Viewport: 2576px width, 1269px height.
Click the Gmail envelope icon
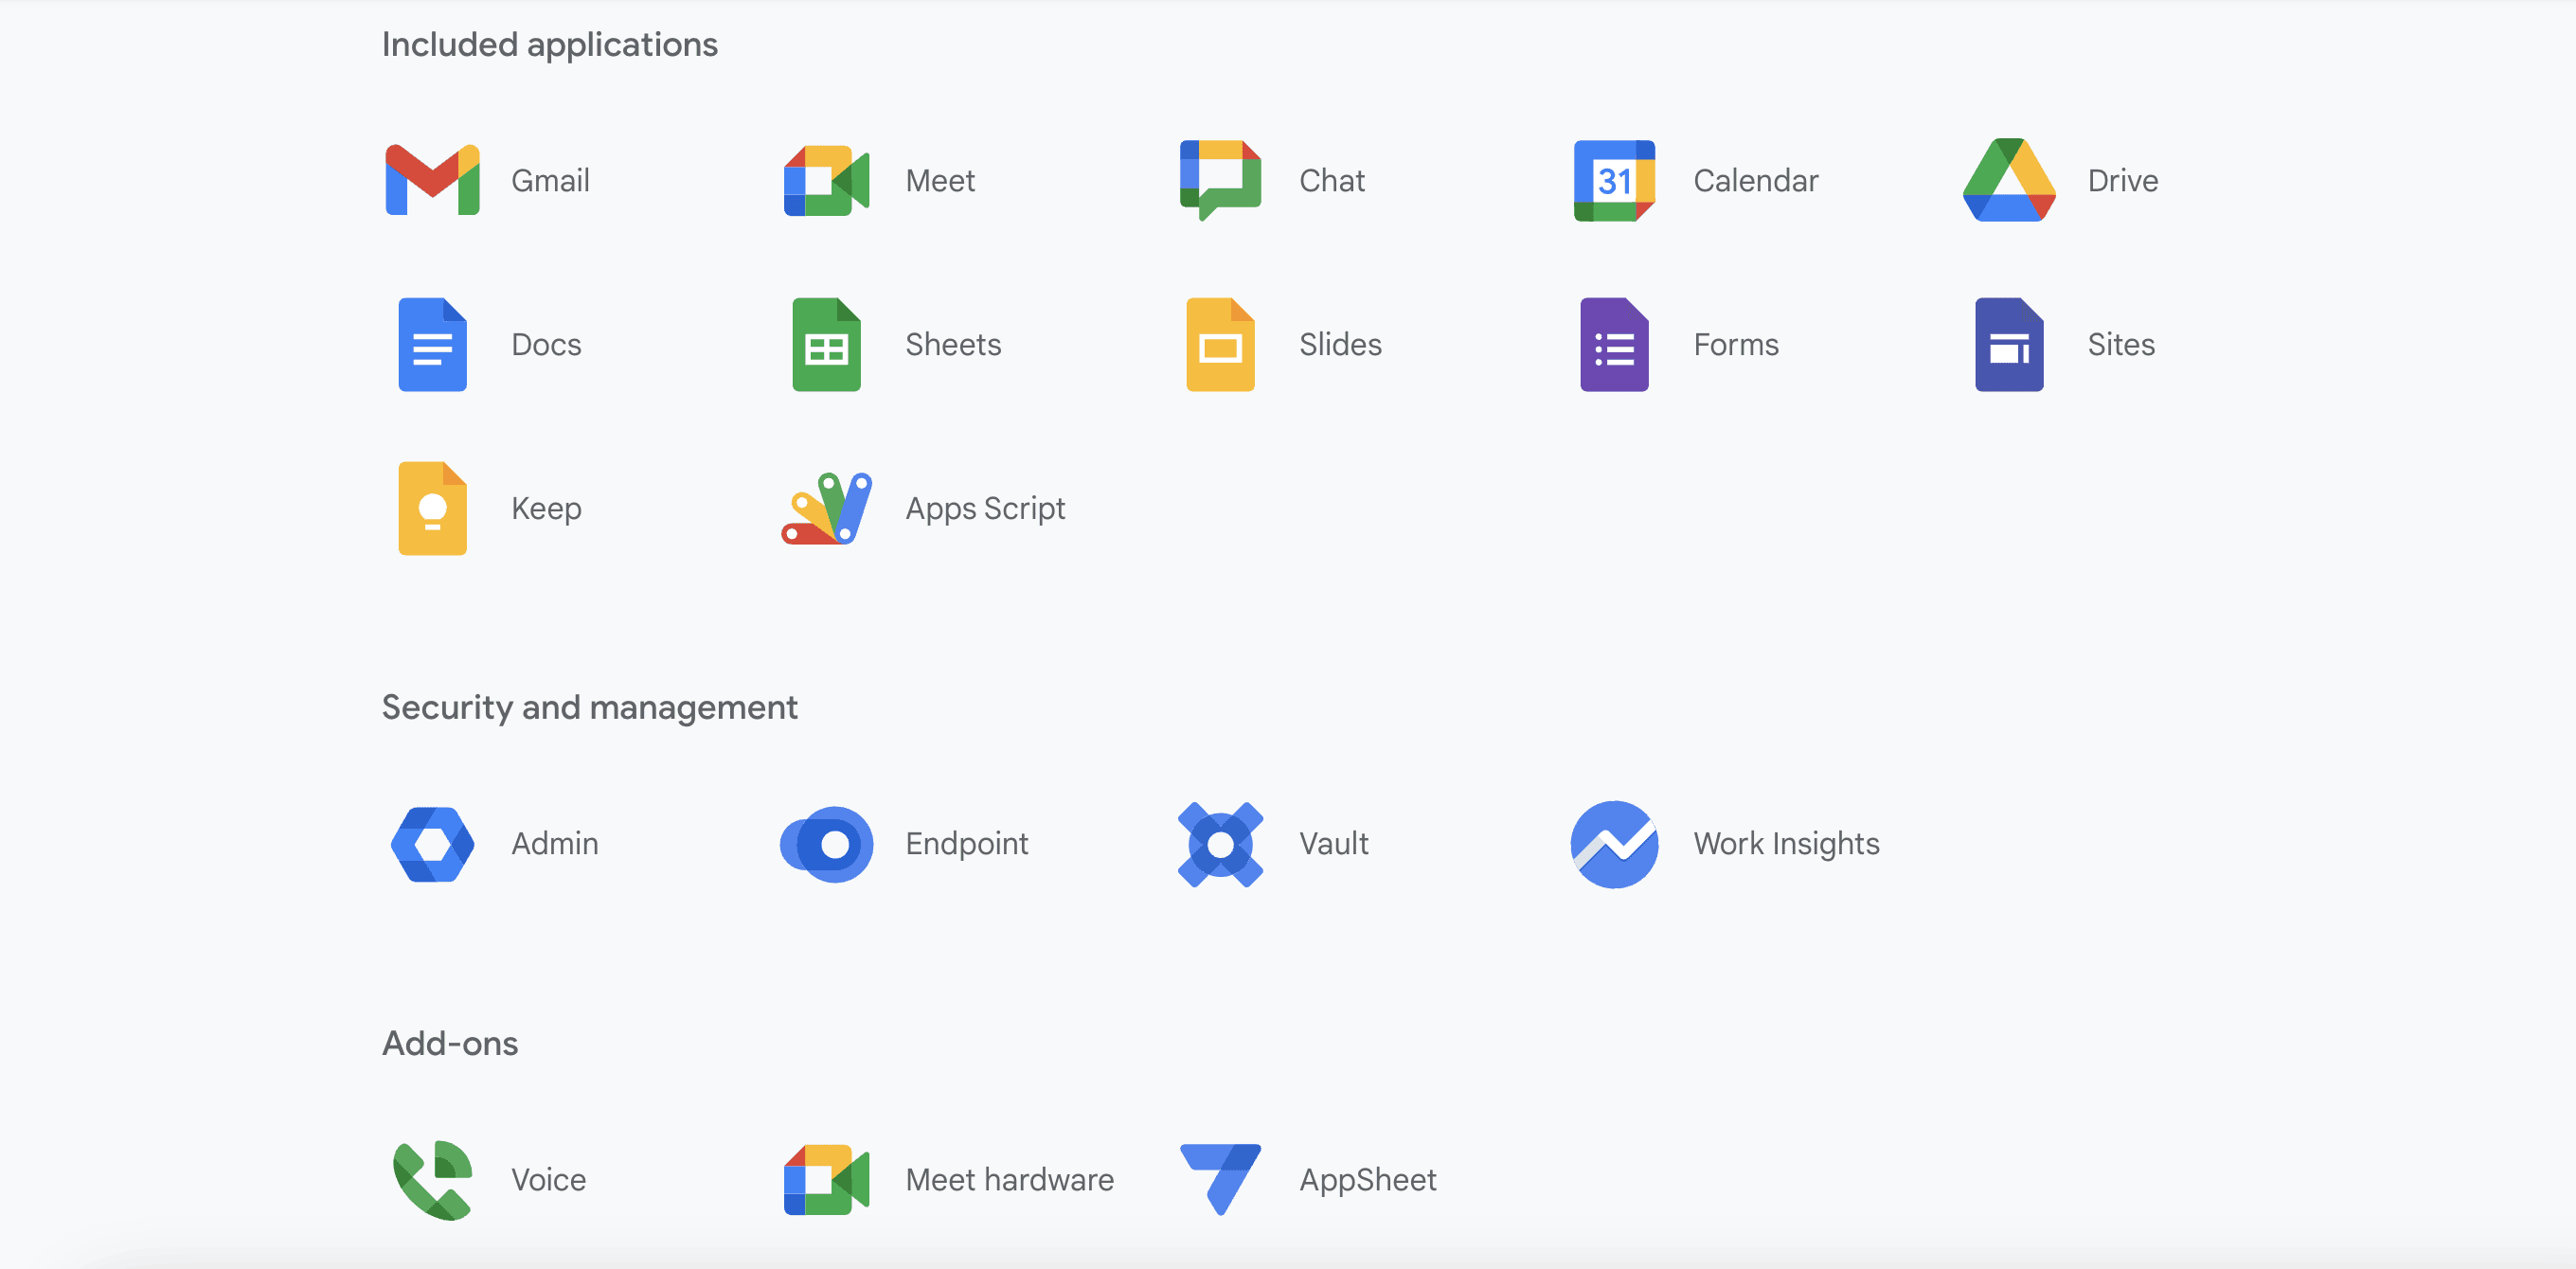(432, 180)
